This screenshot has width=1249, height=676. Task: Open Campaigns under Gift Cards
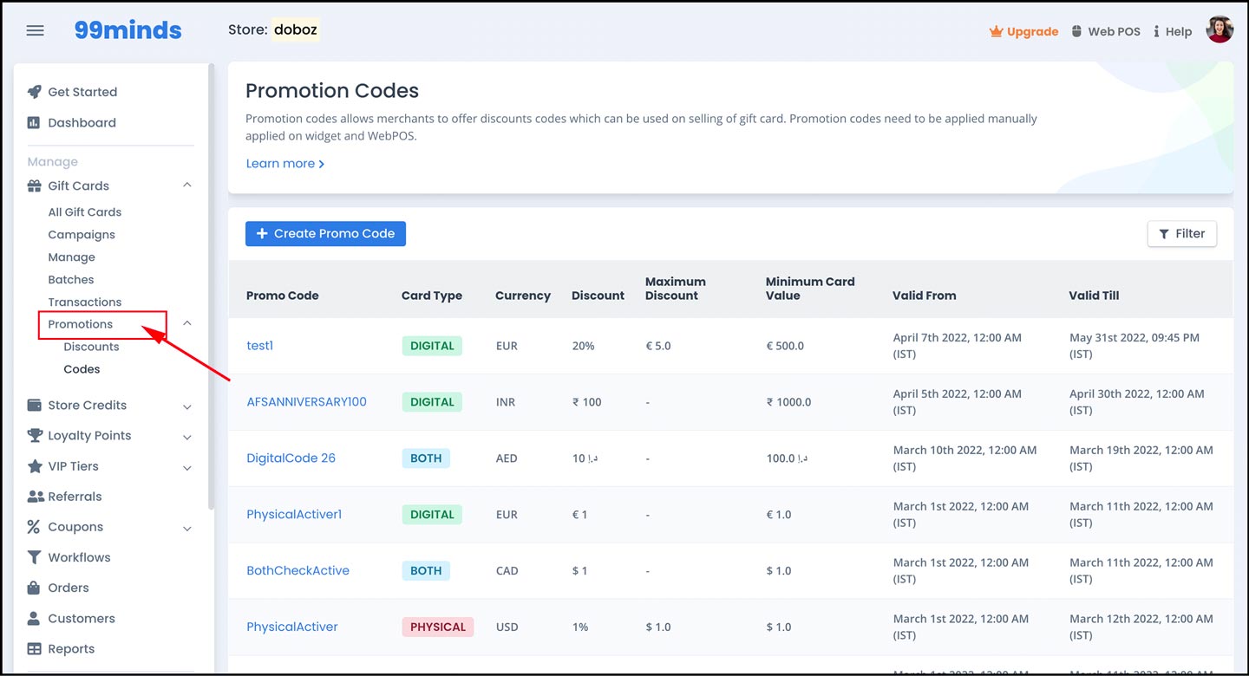82,234
